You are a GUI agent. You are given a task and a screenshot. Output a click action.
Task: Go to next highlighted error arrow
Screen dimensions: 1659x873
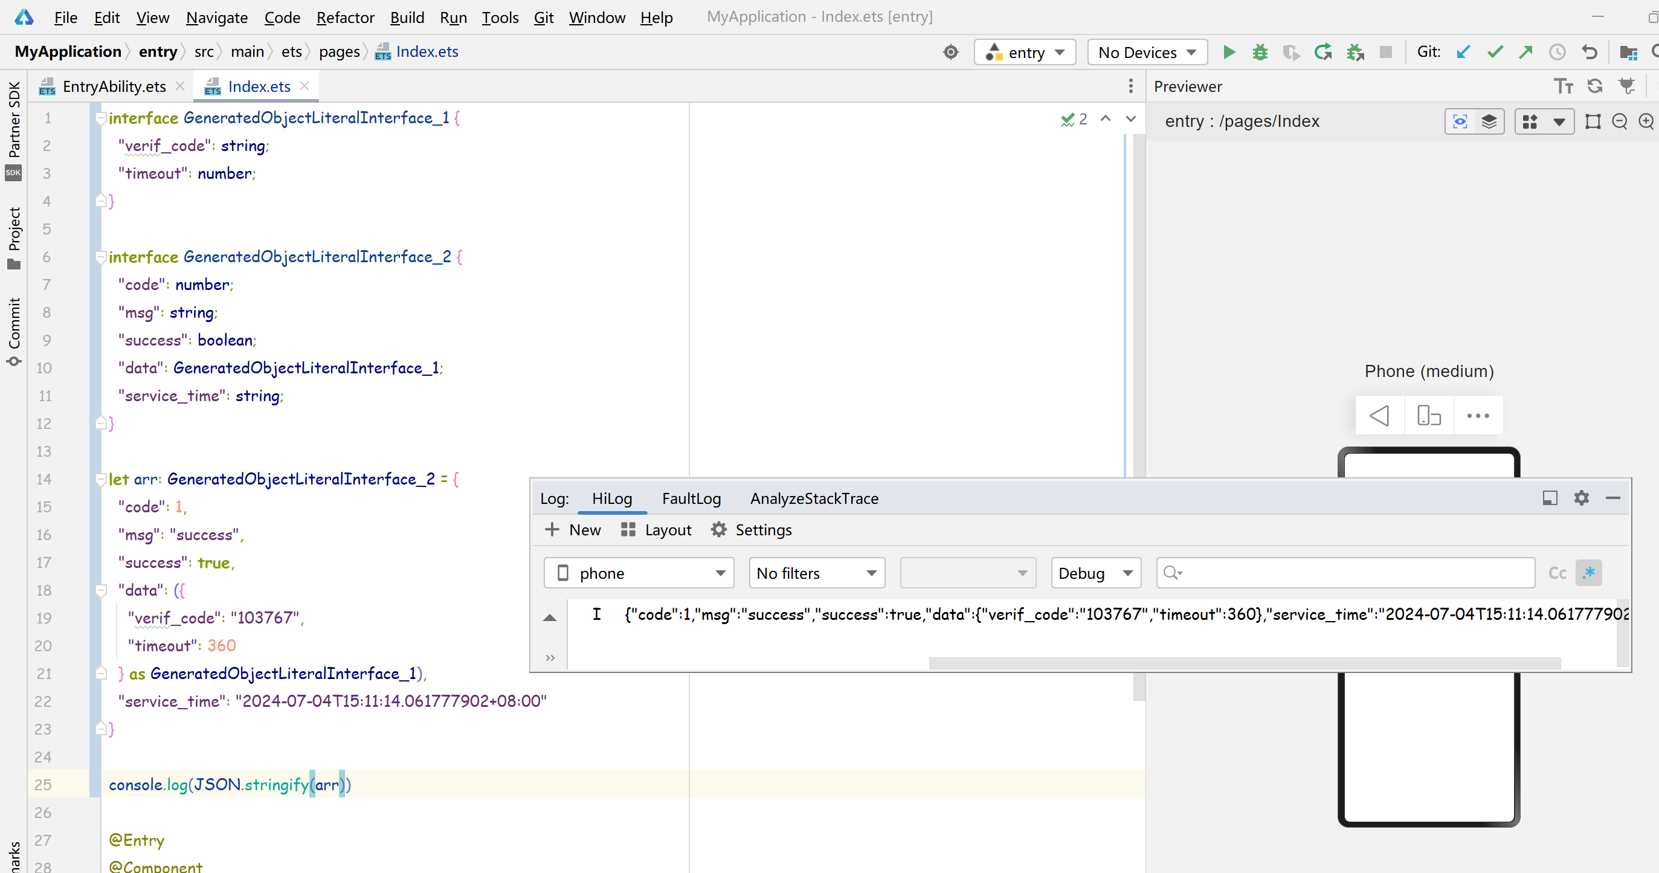(1131, 119)
